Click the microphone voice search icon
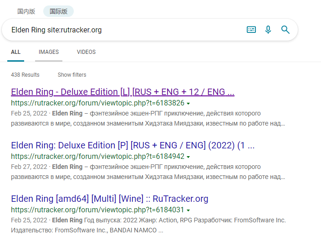The width and height of the screenshot is (321, 247). pyautogui.click(x=268, y=30)
